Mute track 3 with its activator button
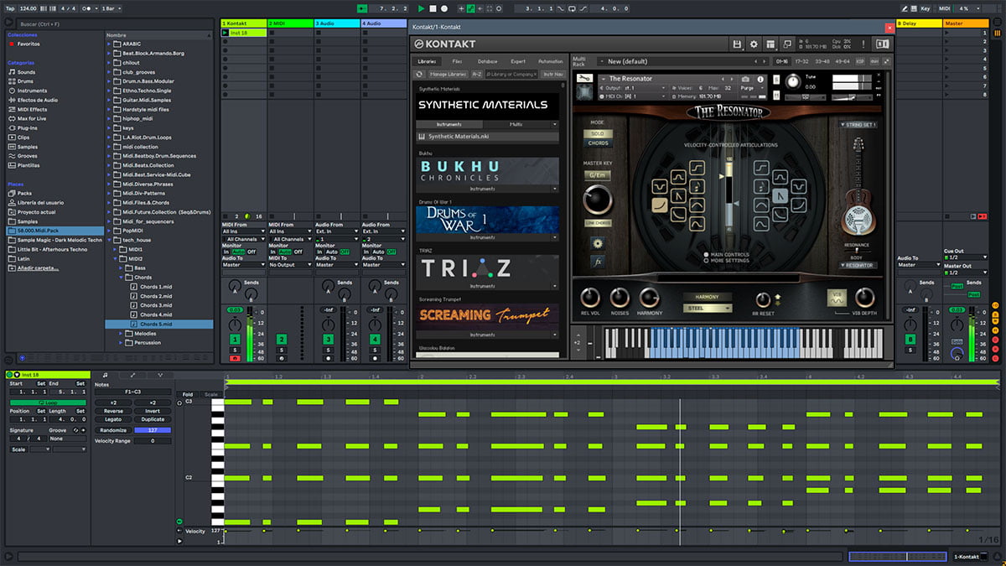 point(328,339)
